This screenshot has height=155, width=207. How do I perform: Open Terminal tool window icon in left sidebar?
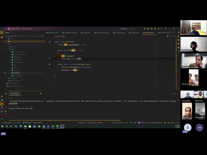coord(2,111)
